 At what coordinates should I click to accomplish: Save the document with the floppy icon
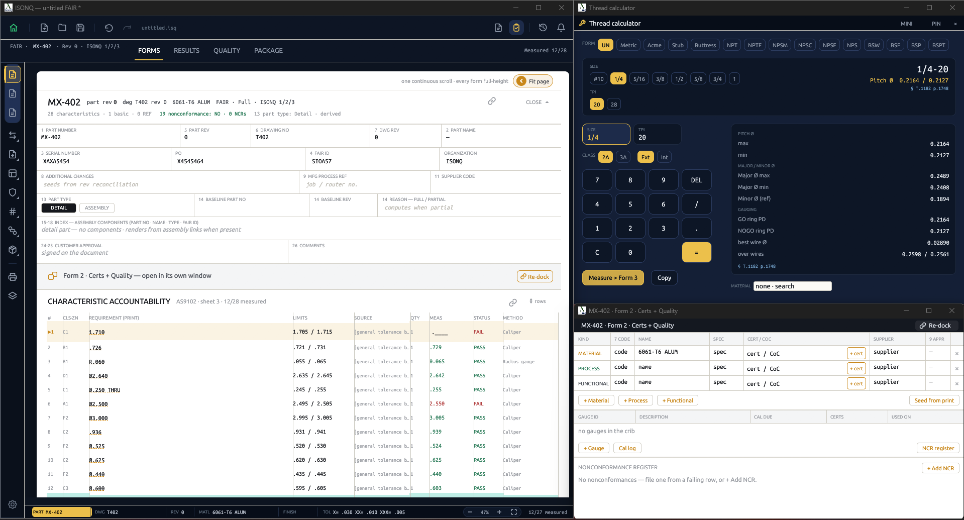[80, 28]
